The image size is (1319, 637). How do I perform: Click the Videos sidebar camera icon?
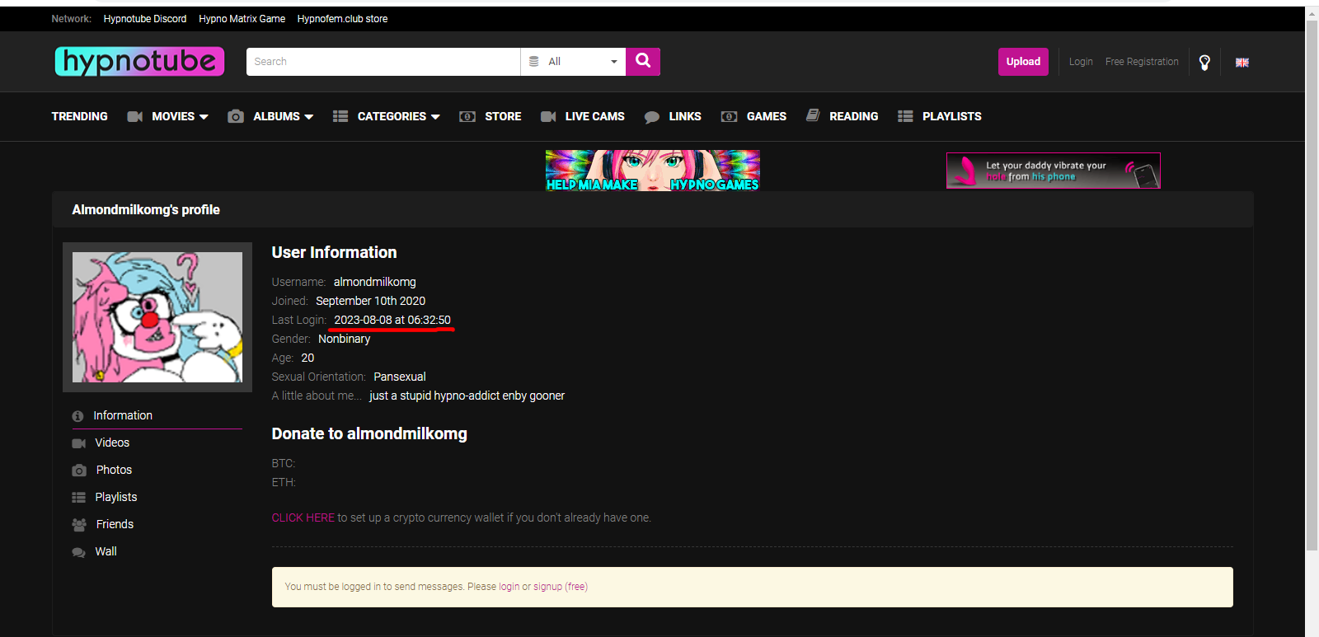coord(79,443)
